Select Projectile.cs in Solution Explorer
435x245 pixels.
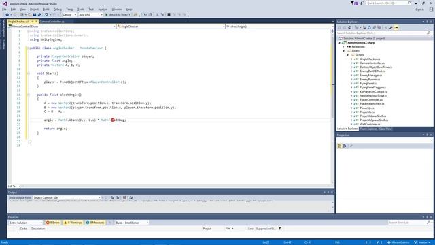coord(367,112)
